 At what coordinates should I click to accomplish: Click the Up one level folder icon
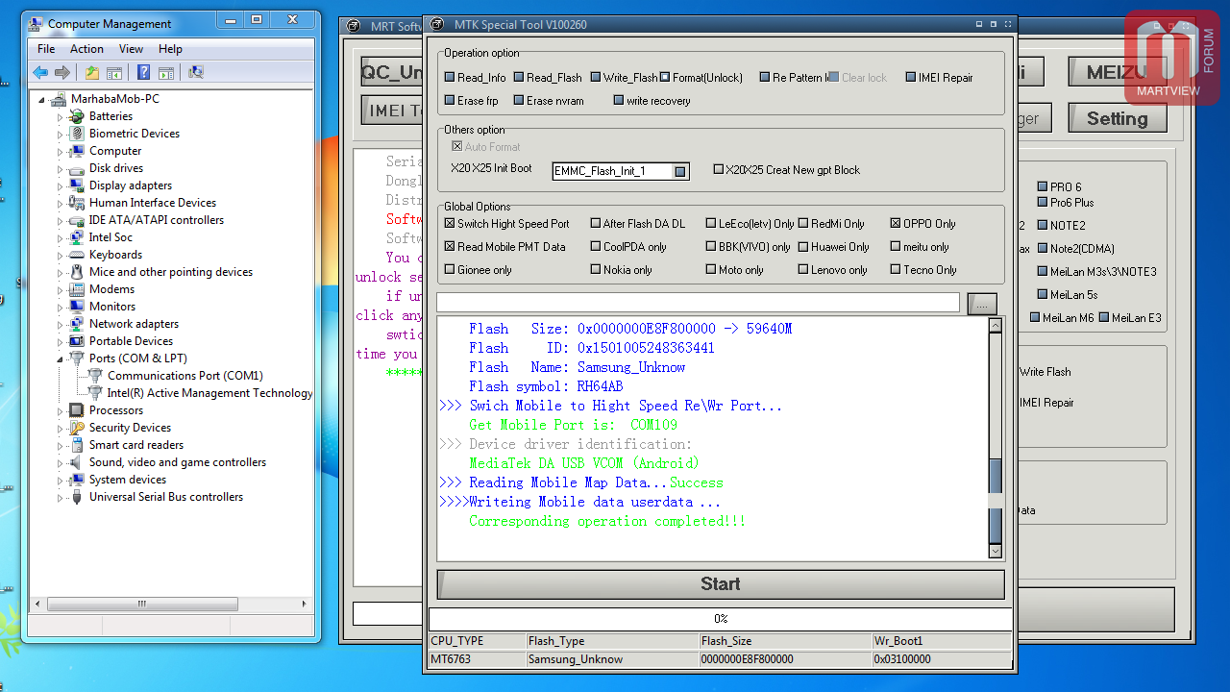pos(91,72)
